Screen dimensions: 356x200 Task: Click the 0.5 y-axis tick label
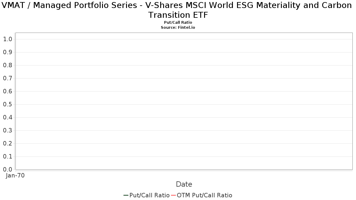pos(8,104)
